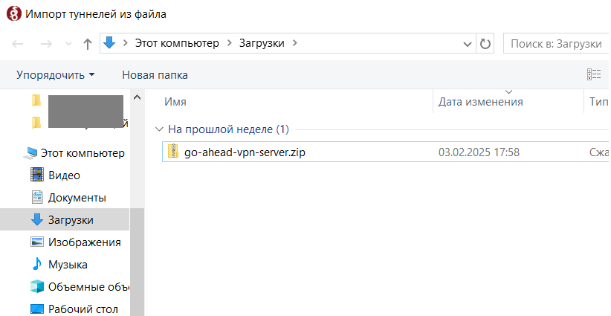Screen dimensions: 611x316
Task: Collapse the 'На прошлой неделе' group
Action: point(158,129)
